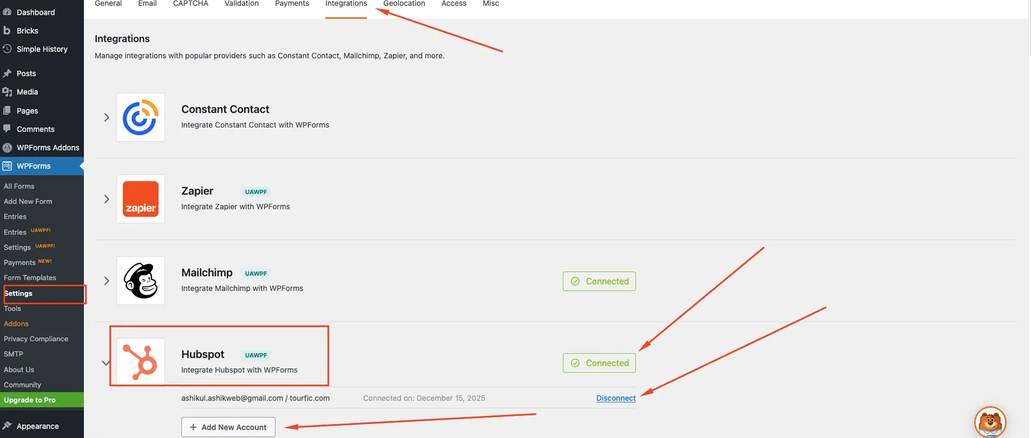Switch to the Payments settings tab
This screenshot has width=1031, height=438.
(x=292, y=4)
